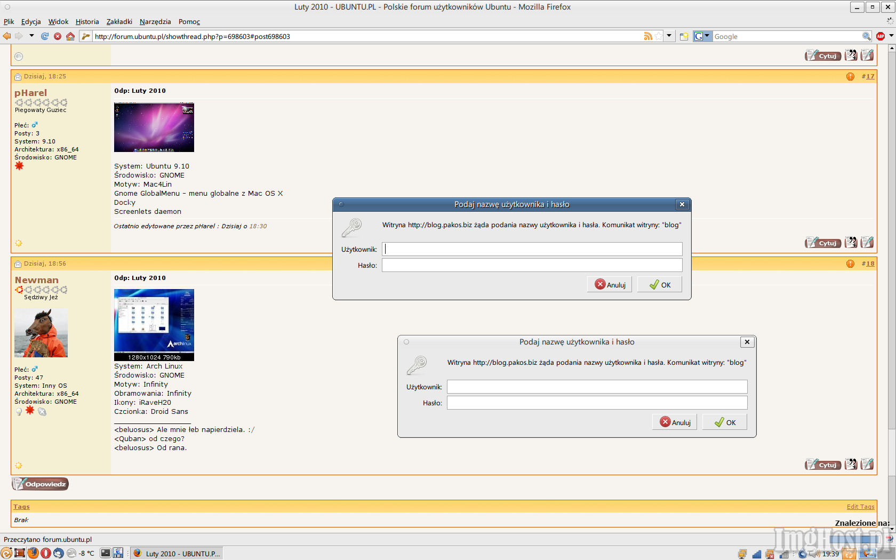The image size is (896, 560).
Task: Open the Google search engine selector dropdown
Action: click(702, 36)
